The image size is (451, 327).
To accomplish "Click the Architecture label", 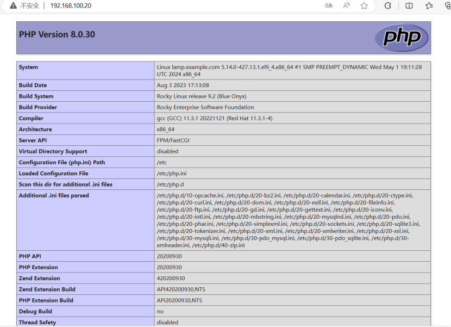I will [x=35, y=129].
